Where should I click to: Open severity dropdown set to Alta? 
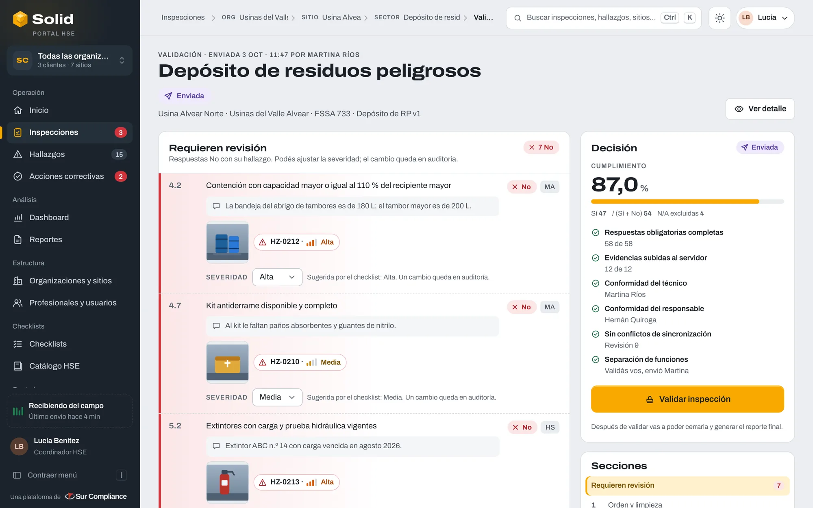pyautogui.click(x=277, y=277)
